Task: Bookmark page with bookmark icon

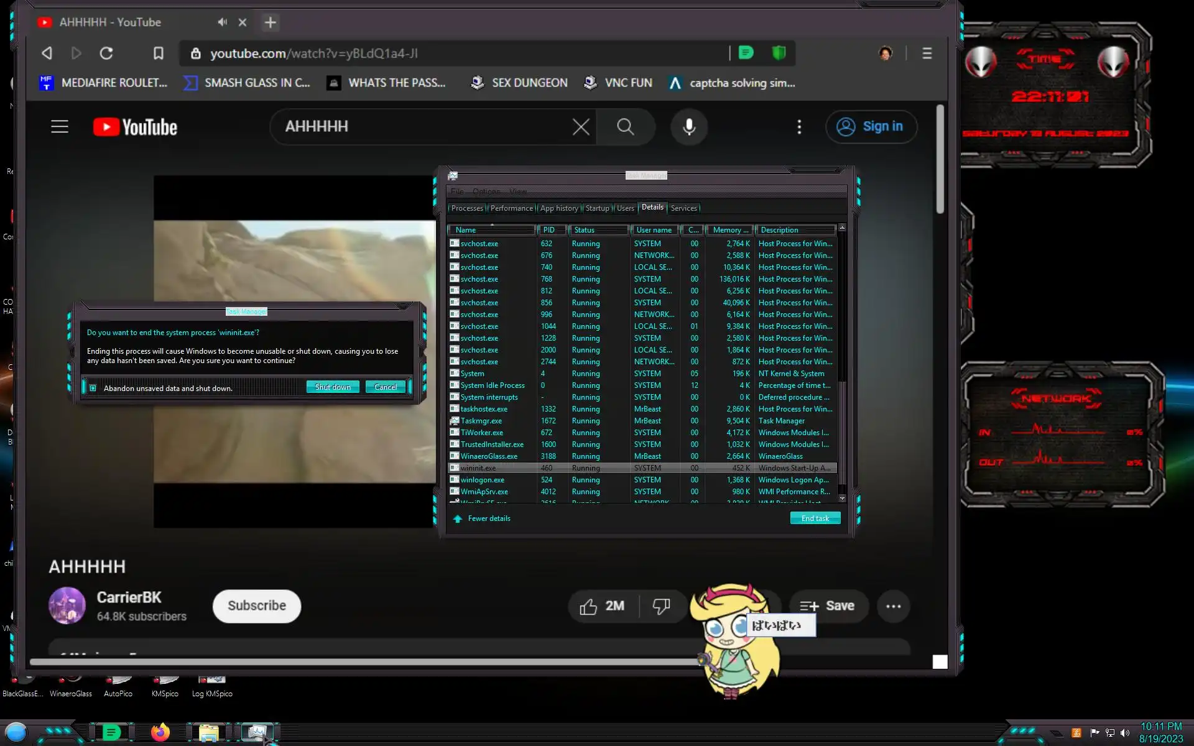Action: pos(159,53)
